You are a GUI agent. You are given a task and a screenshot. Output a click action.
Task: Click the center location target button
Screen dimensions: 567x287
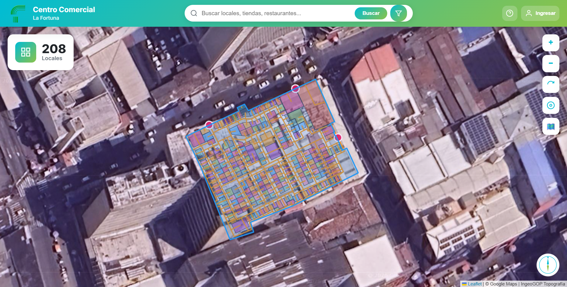[x=551, y=105]
